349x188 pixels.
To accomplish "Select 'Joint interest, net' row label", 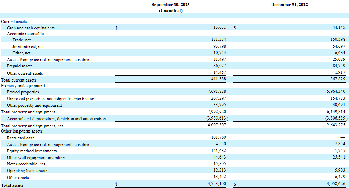I will click(28, 47).
